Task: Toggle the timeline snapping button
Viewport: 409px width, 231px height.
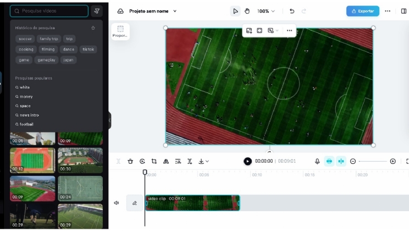Action: pyautogui.click(x=341, y=161)
